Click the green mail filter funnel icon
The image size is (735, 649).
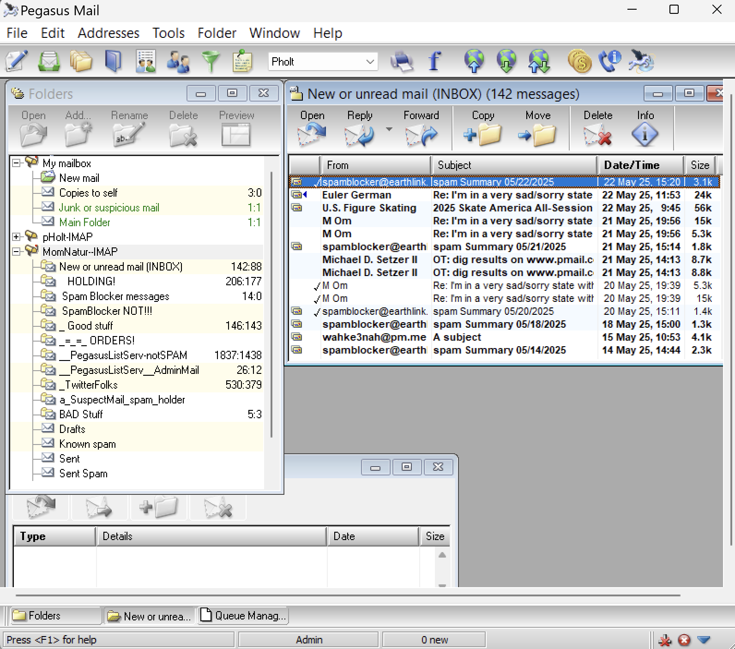pos(211,61)
